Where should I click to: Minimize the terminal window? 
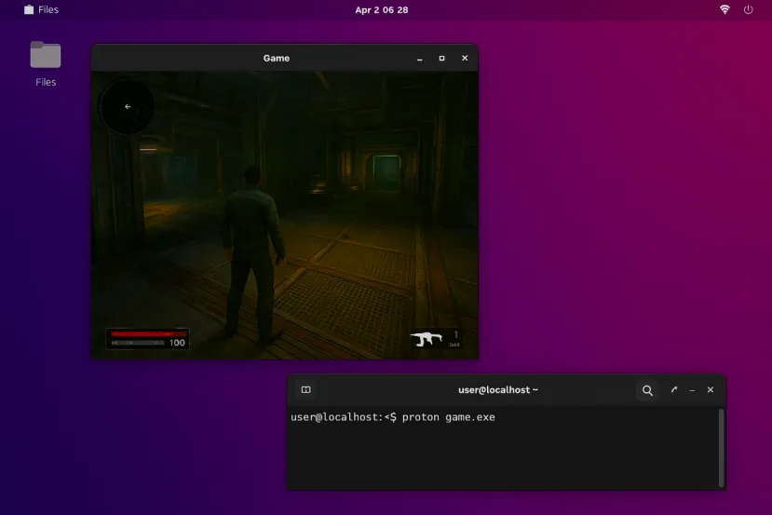692,390
